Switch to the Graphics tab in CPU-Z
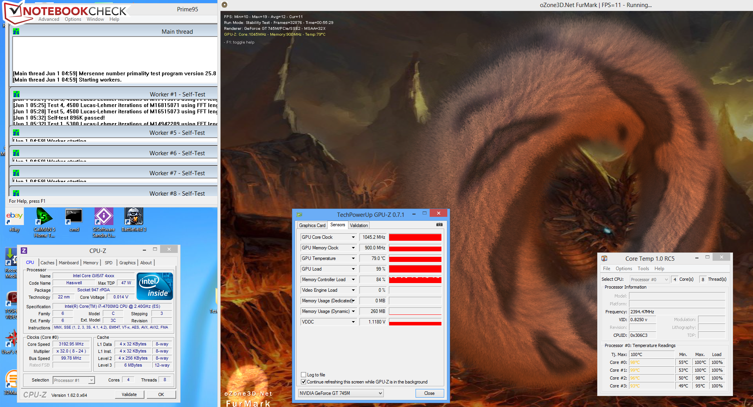 pos(128,263)
